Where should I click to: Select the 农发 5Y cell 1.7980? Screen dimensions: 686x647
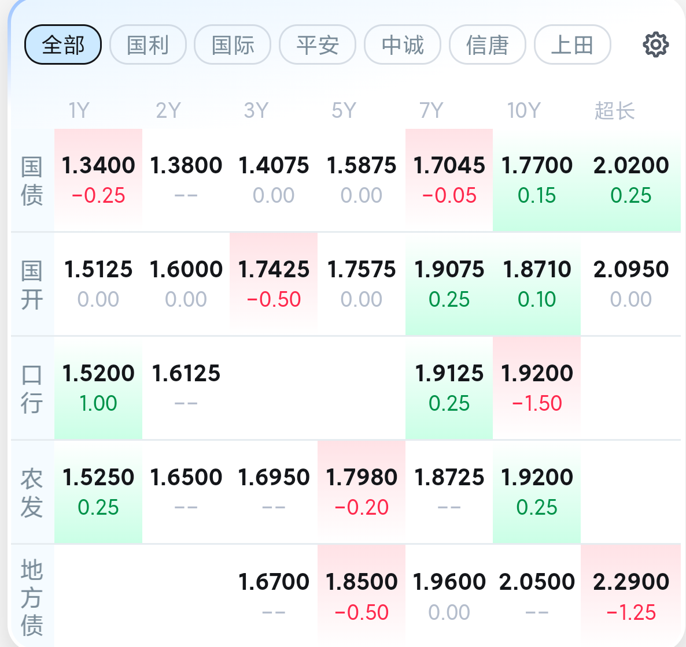pyautogui.click(x=362, y=492)
